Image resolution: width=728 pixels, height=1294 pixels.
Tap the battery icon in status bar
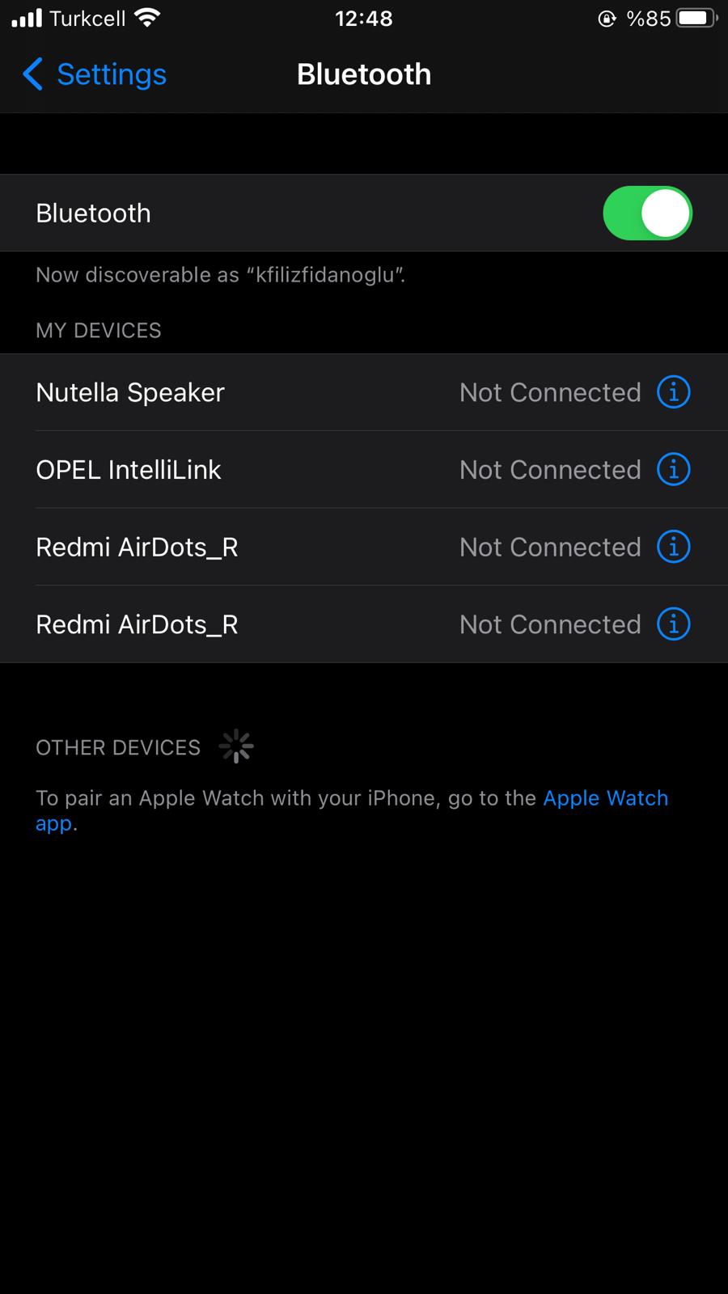click(x=696, y=18)
